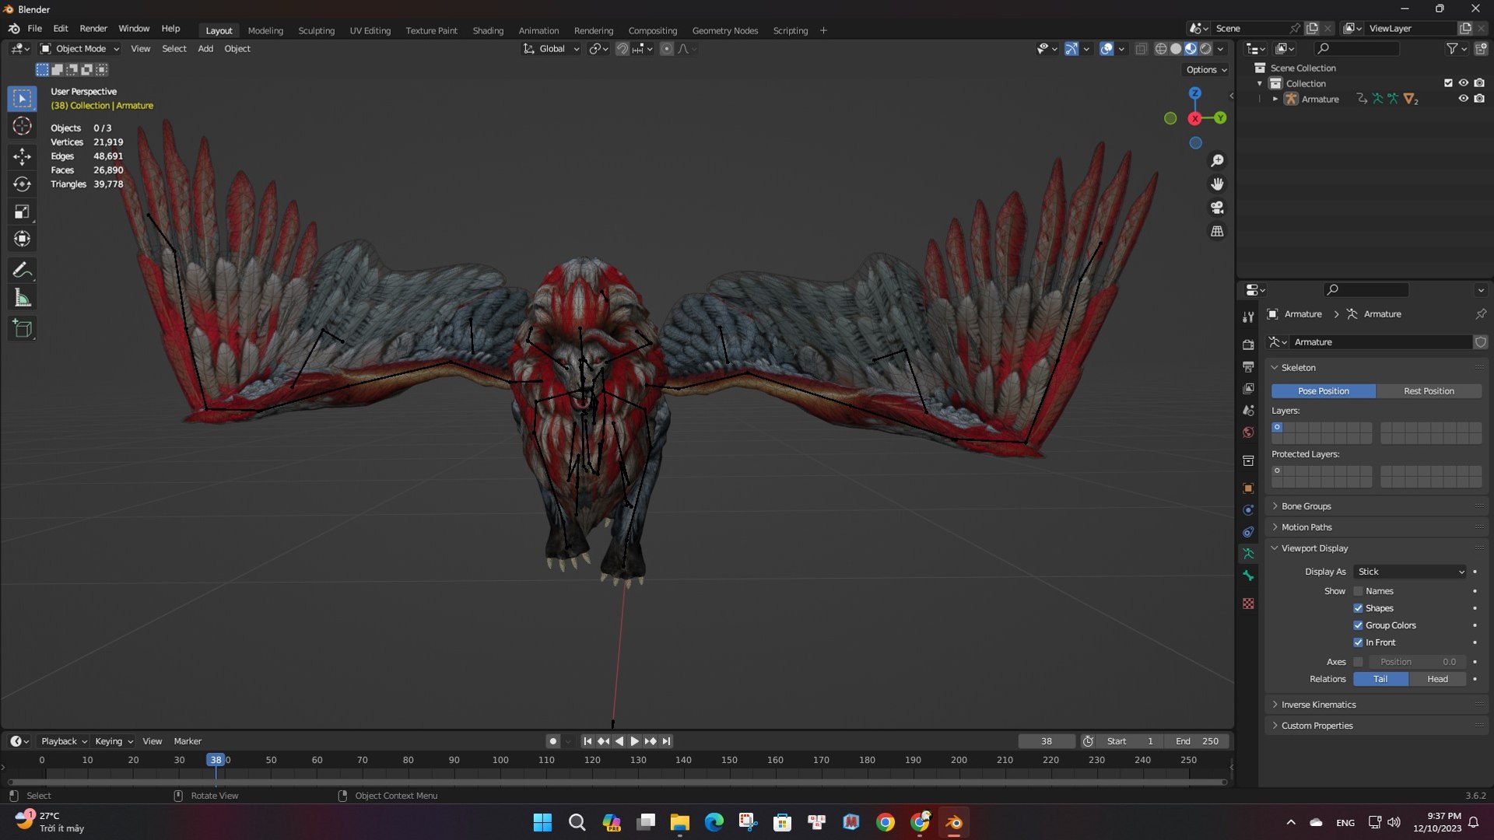Toggle the Auto Keying record button
1494x840 pixels.
tap(552, 741)
